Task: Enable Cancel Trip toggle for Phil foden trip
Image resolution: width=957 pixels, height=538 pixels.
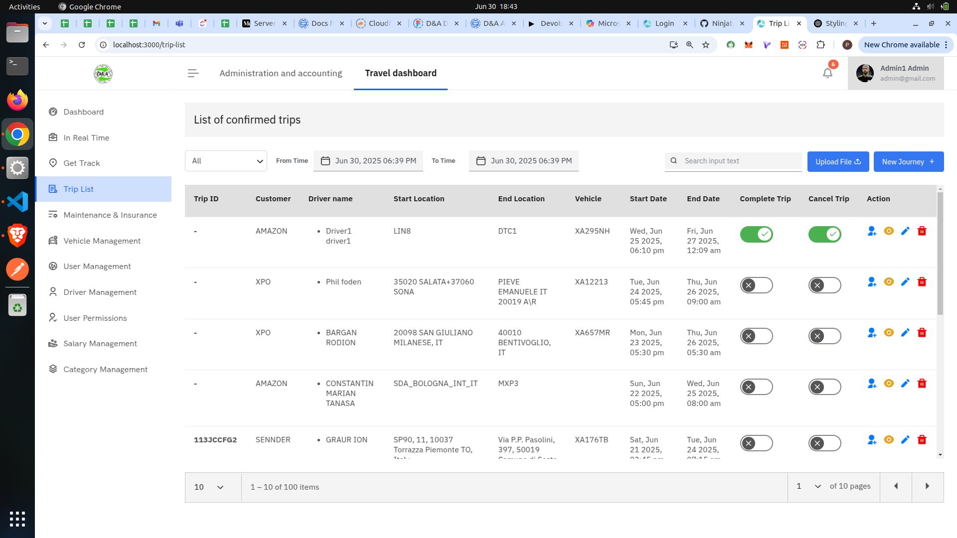Action: (824, 285)
